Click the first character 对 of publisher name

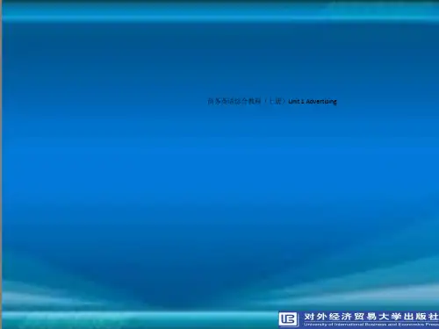[x=308, y=317]
